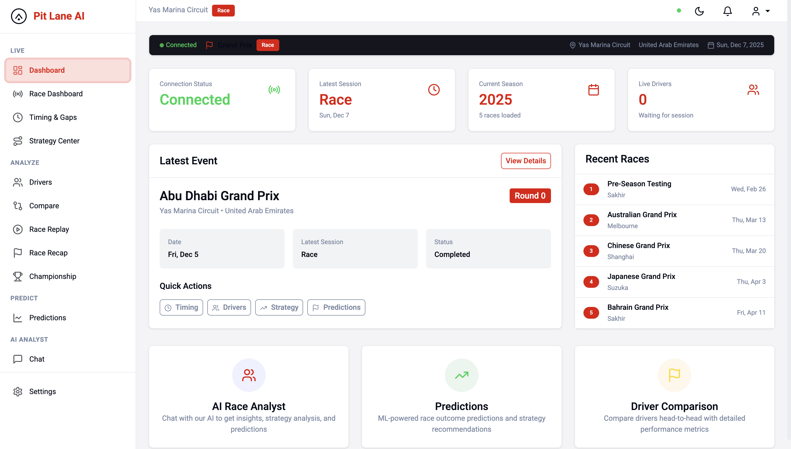The width and height of the screenshot is (791, 449).
Task: Toggle dark mode with moon icon
Action: (x=699, y=11)
